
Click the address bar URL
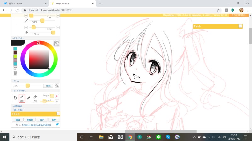50,10
